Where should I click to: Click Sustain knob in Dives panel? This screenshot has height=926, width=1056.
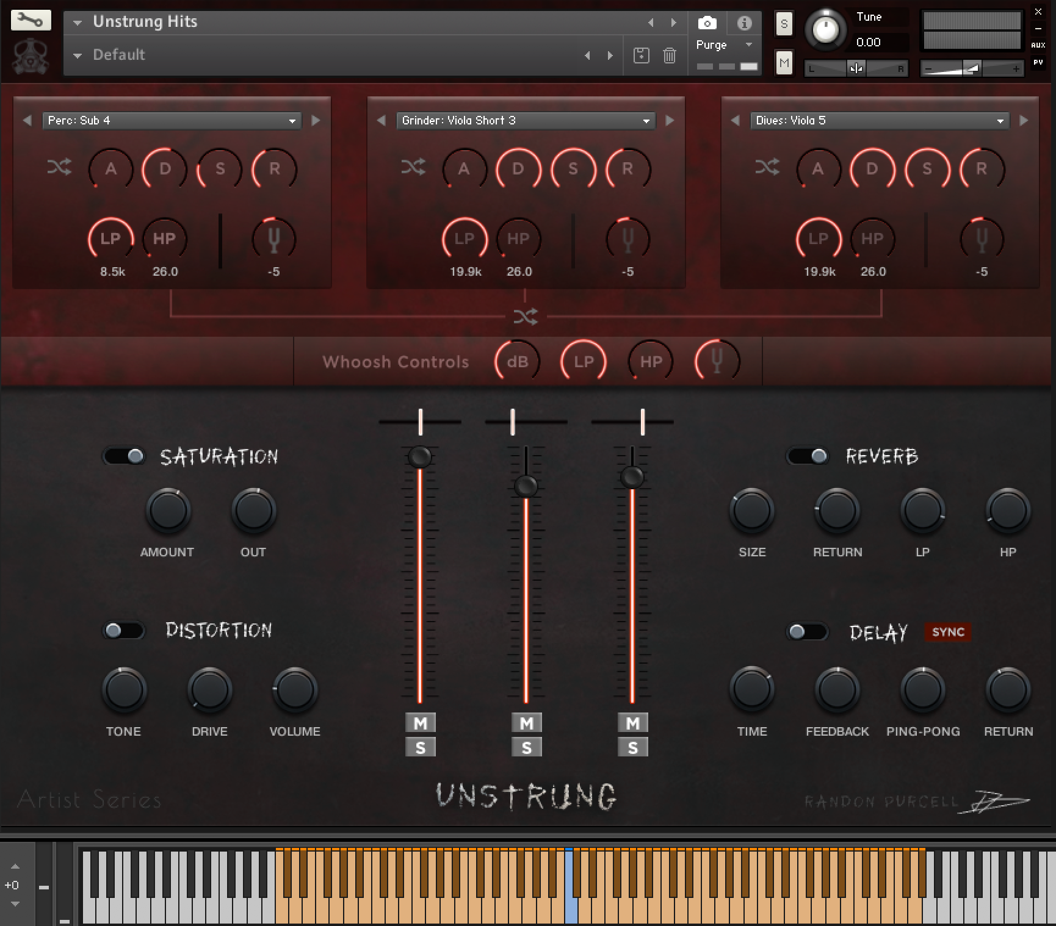(x=927, y=169)
